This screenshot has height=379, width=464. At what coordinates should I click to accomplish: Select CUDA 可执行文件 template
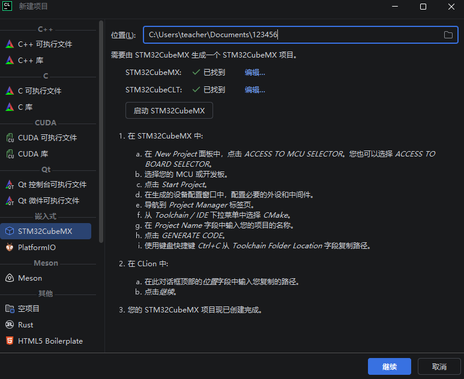[x=46, y=138]
